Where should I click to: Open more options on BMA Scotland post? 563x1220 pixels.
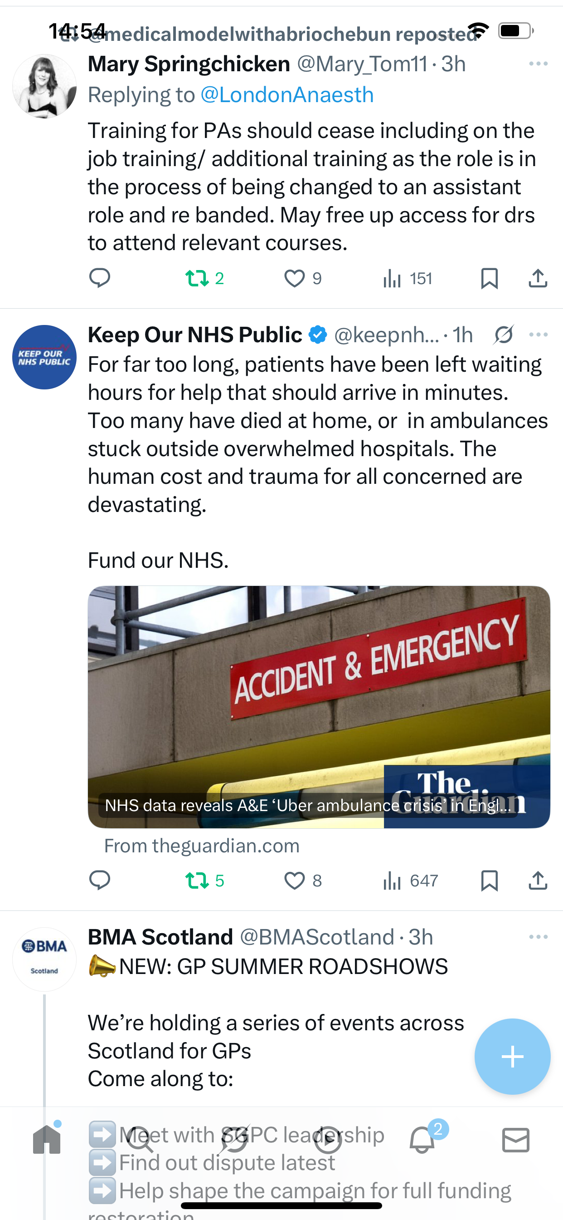(539, 937)
